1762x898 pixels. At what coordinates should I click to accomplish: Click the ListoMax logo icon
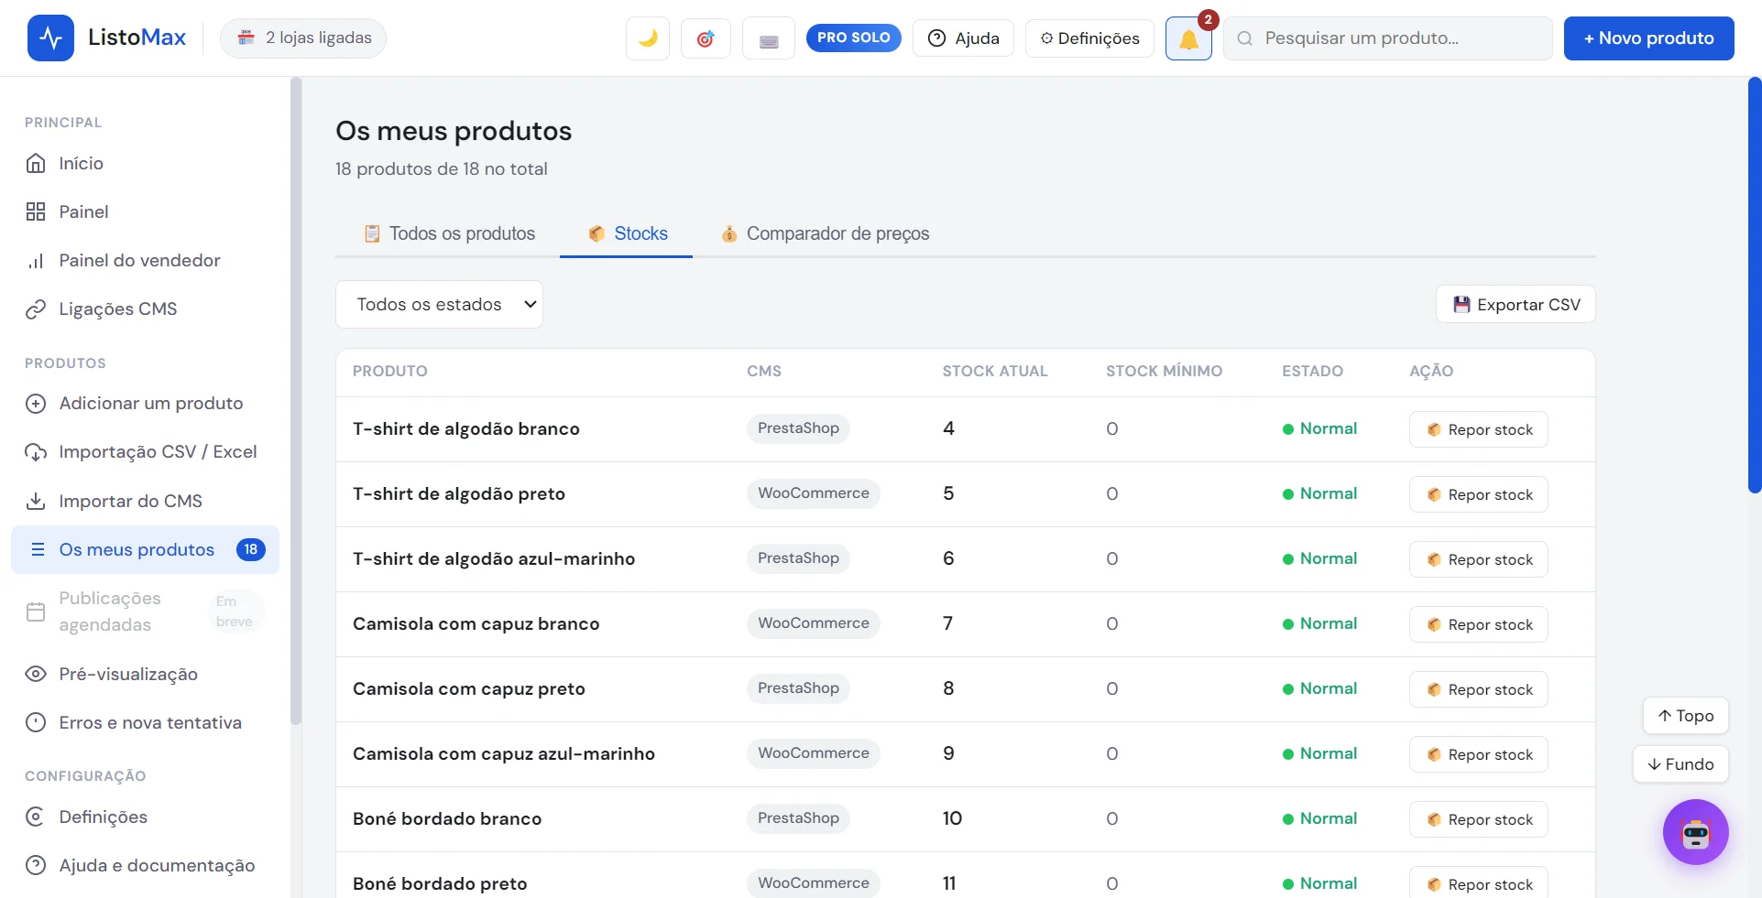click(x=50, y=38)
